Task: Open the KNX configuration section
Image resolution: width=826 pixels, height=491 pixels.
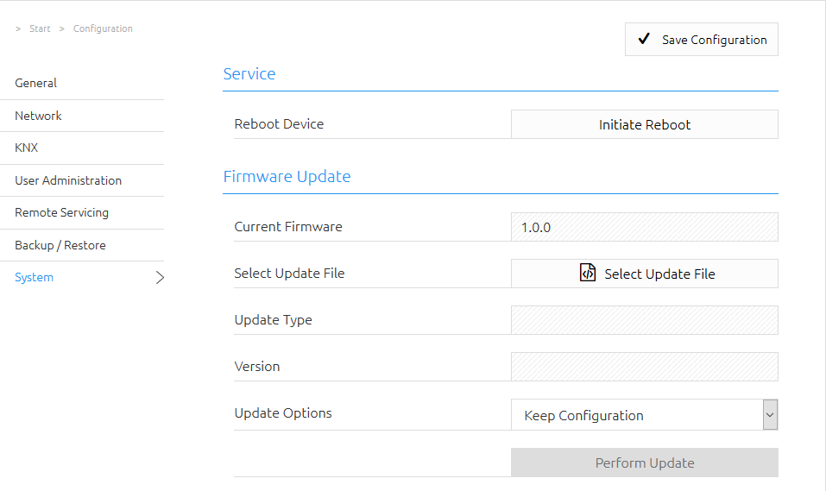Action: coord(27,148)
